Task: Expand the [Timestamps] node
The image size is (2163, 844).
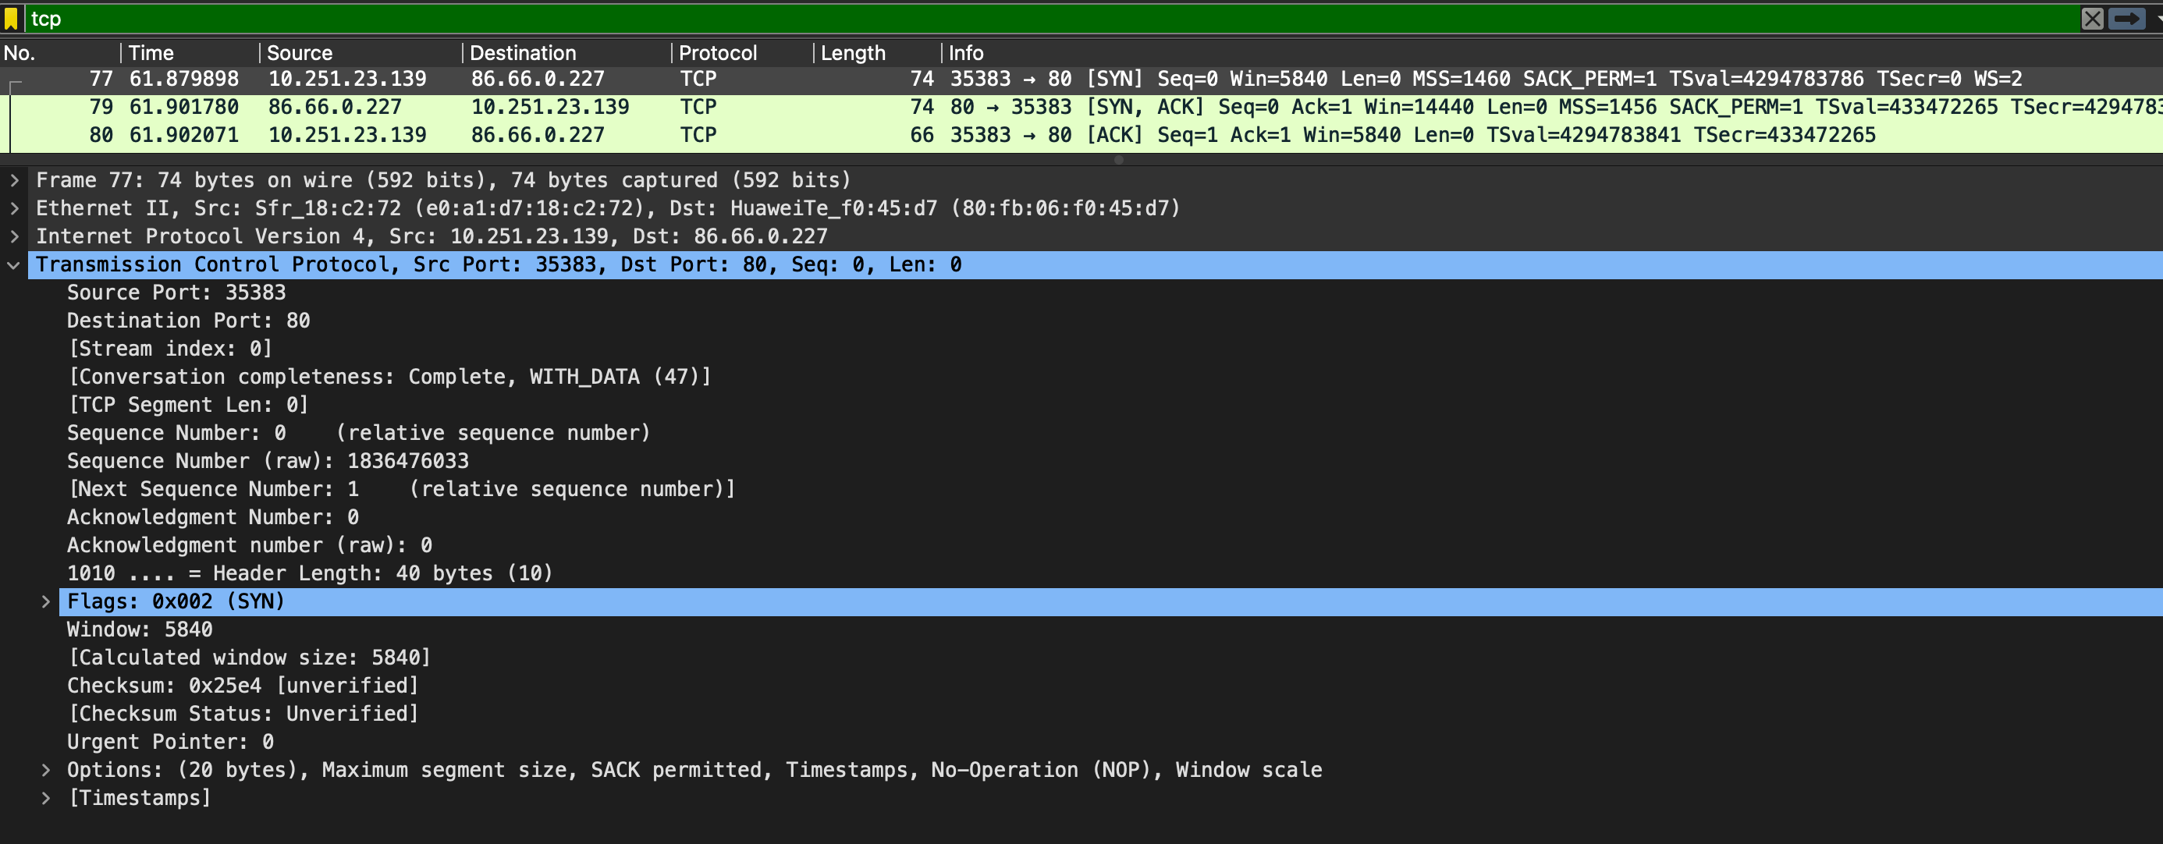Action: point(45,798)
